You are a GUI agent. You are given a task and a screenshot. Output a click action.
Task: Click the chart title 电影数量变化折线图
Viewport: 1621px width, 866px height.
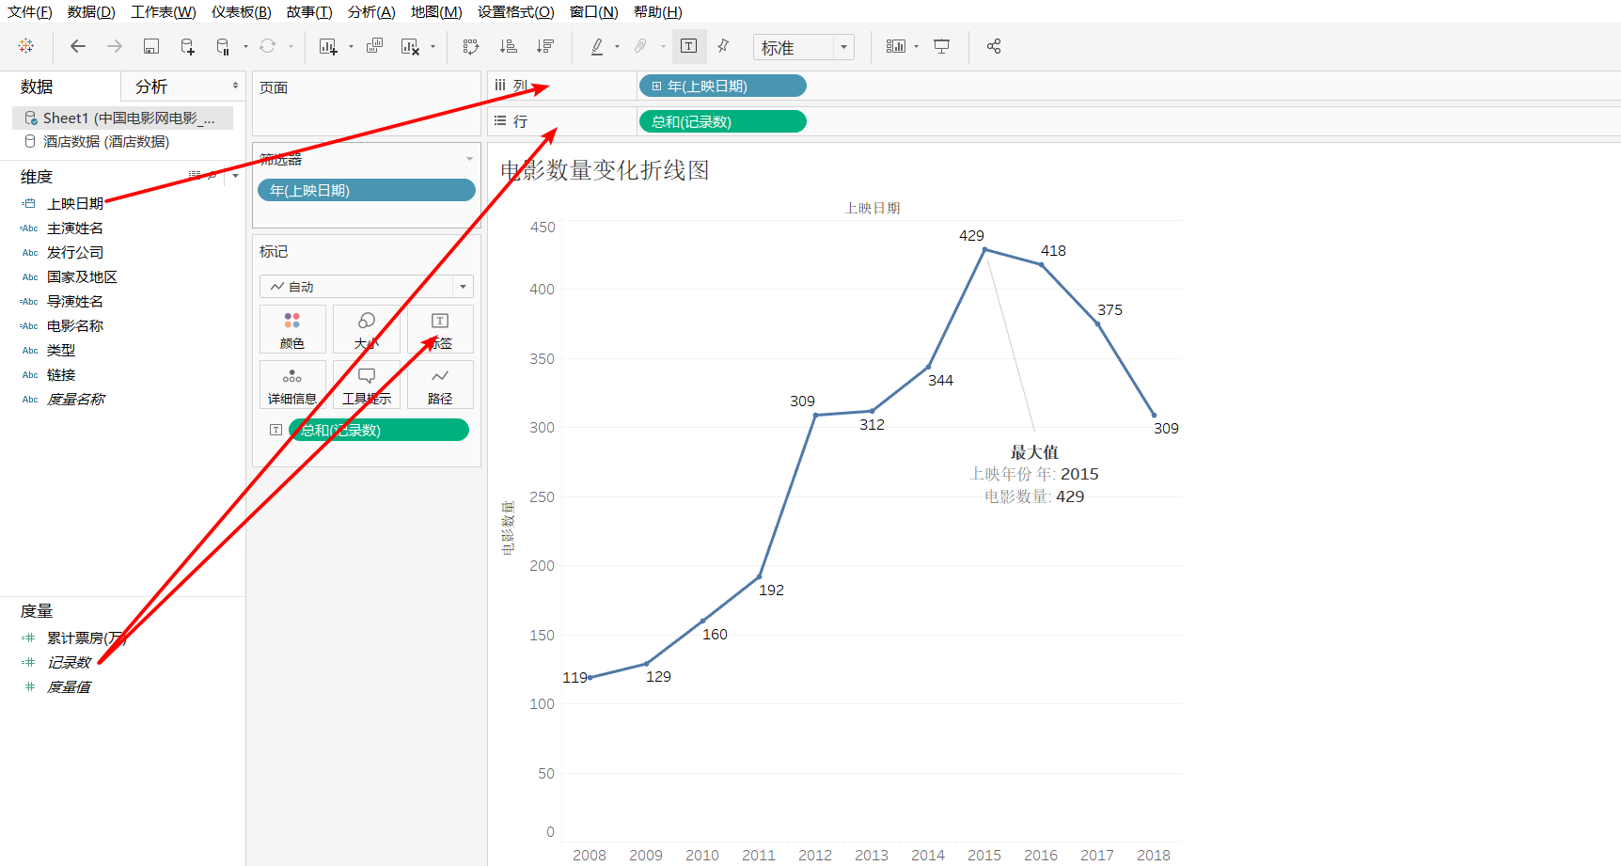point(605,170)
